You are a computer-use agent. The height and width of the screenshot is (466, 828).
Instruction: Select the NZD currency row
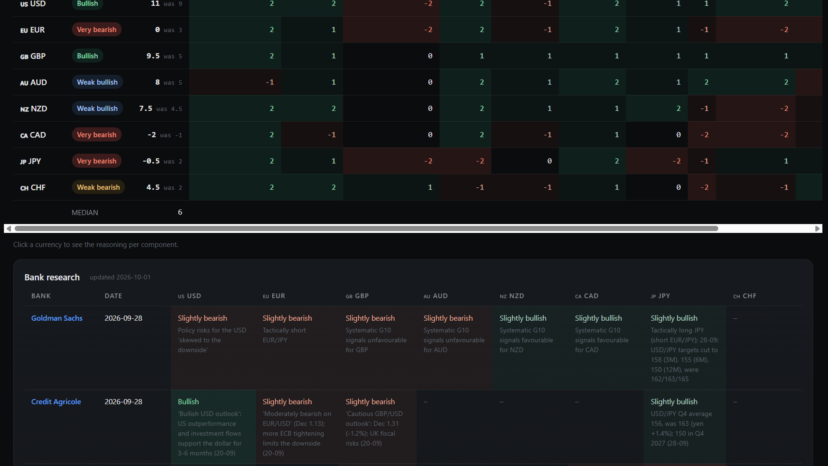point(418,108)
